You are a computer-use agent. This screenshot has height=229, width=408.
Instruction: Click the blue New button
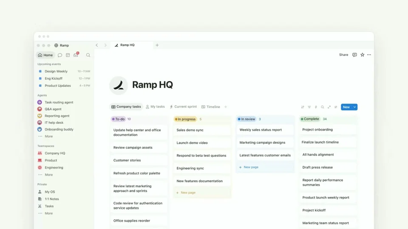[346, 107]
